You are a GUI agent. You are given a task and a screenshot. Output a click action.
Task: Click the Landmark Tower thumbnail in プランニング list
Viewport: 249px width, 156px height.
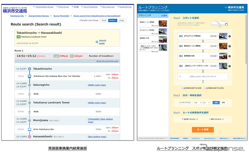click(163, 47)
